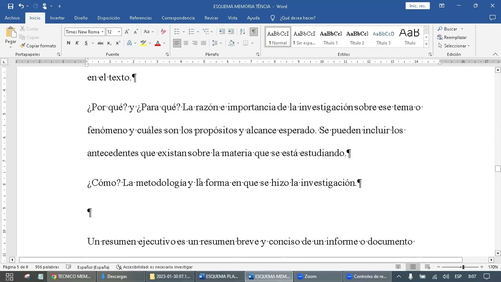The width and height of the screenshot is (501, 282).
Task: Toggle Italic (K) formatting
Action: pos(77,43)
